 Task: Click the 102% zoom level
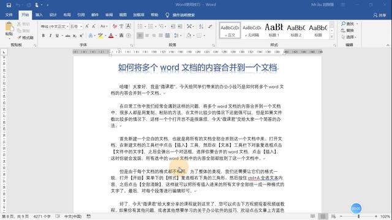(x=385, y=216)
